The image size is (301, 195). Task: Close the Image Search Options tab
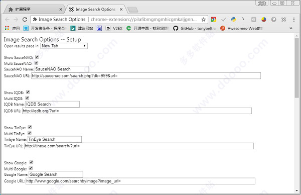point(121,10)
